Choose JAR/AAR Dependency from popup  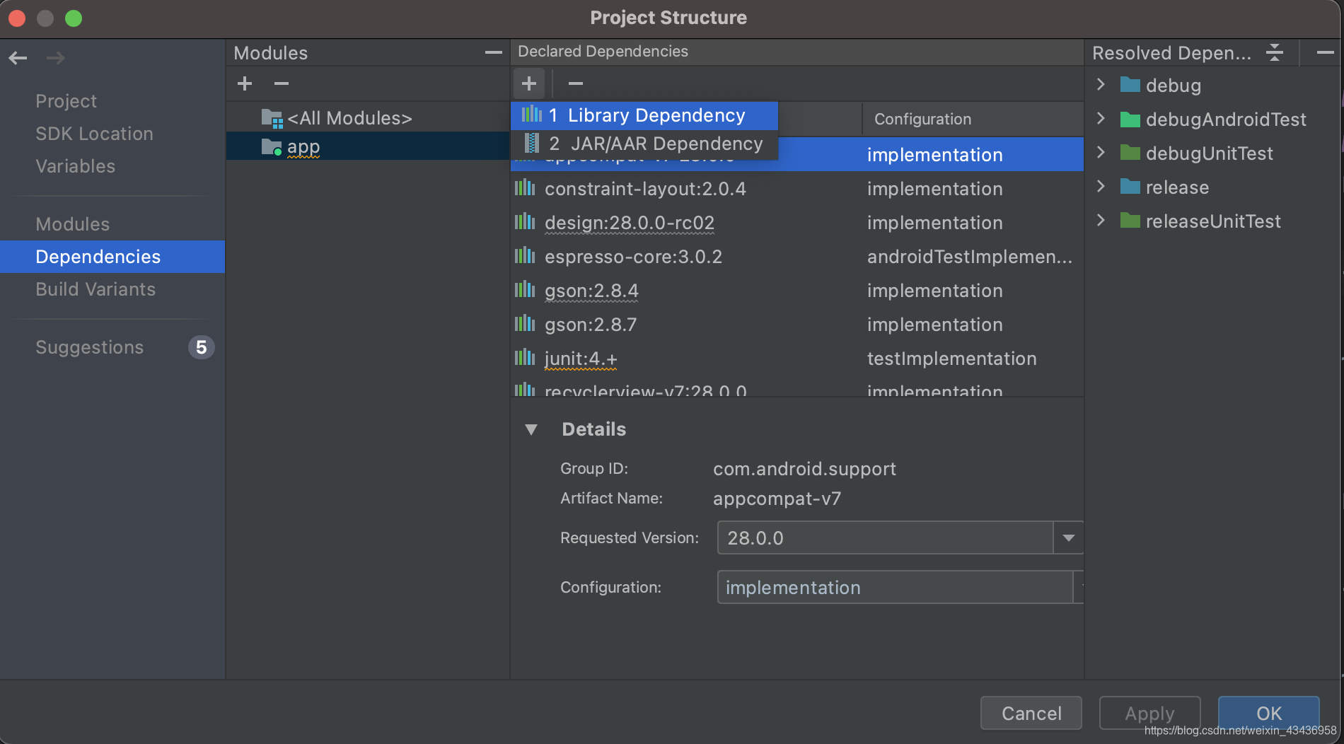click(644, 144)
